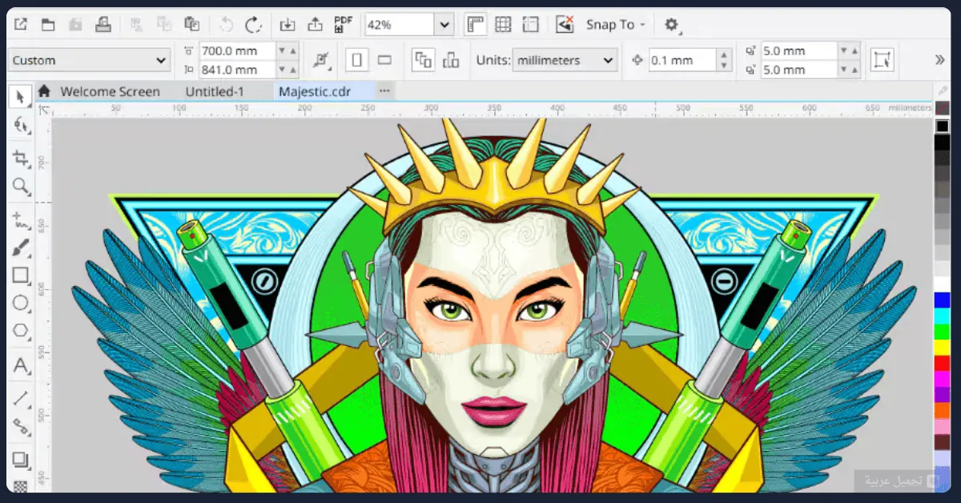Click the New document icon
The image size is (961, 503).
coord(21,25)
